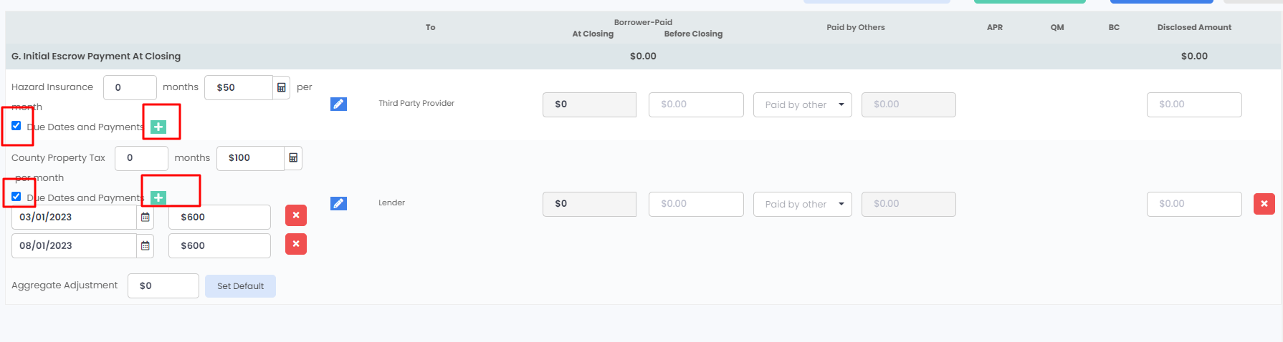Screen dimensions: 1283x342
Task: Open County Property Tax Paid by other dropdown
Action: [x=803, y=204]
